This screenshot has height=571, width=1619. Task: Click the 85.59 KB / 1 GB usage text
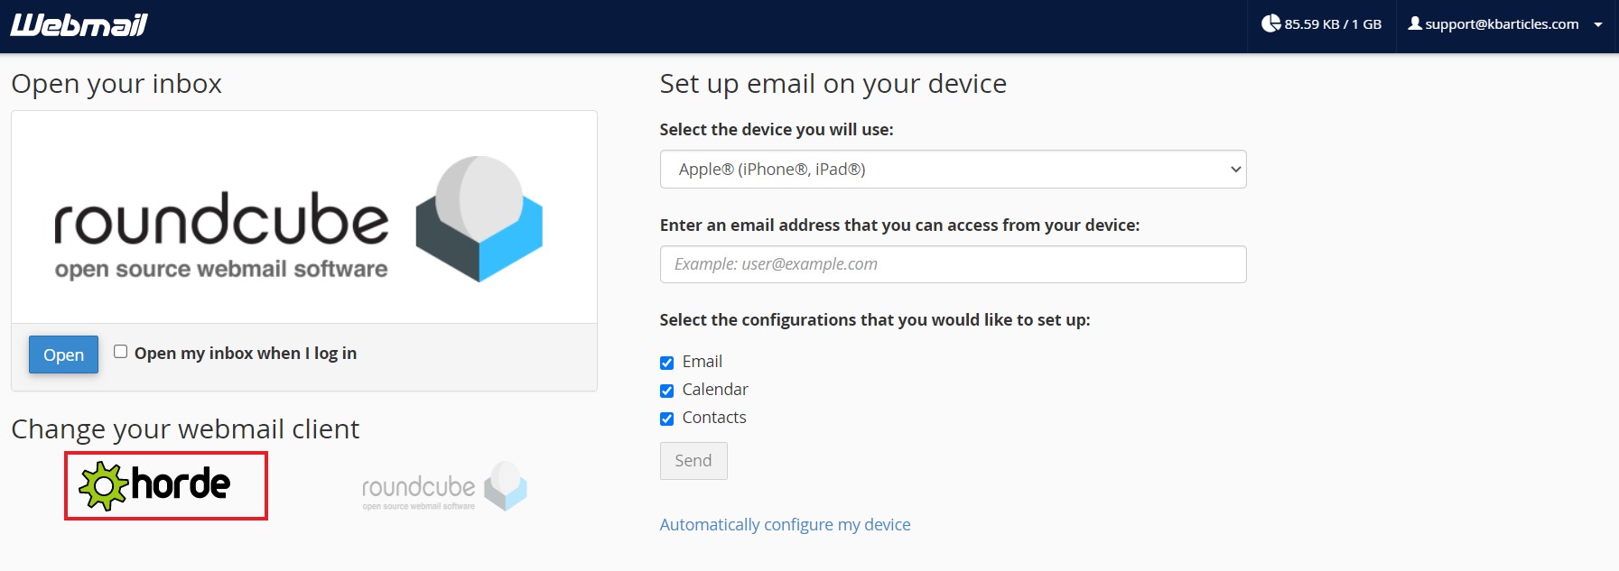tap(1333, 24)
